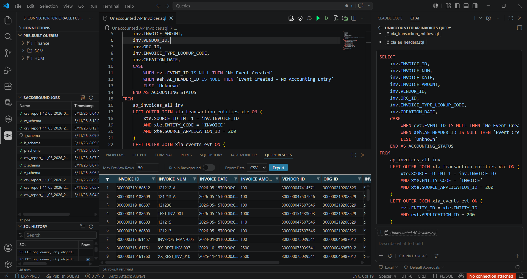The width and height of the screenshot is (527, 279).
Task: Click the outlined run selection play icon
Action: pos(327,18)
